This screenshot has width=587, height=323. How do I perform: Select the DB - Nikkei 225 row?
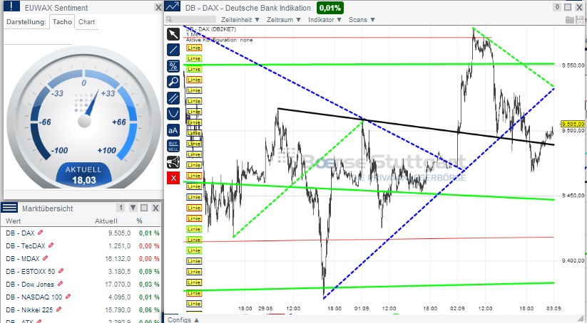click(82, 310)
